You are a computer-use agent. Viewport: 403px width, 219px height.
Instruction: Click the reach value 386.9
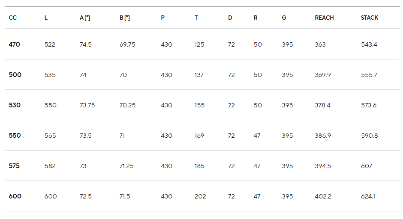coord(323,136)
